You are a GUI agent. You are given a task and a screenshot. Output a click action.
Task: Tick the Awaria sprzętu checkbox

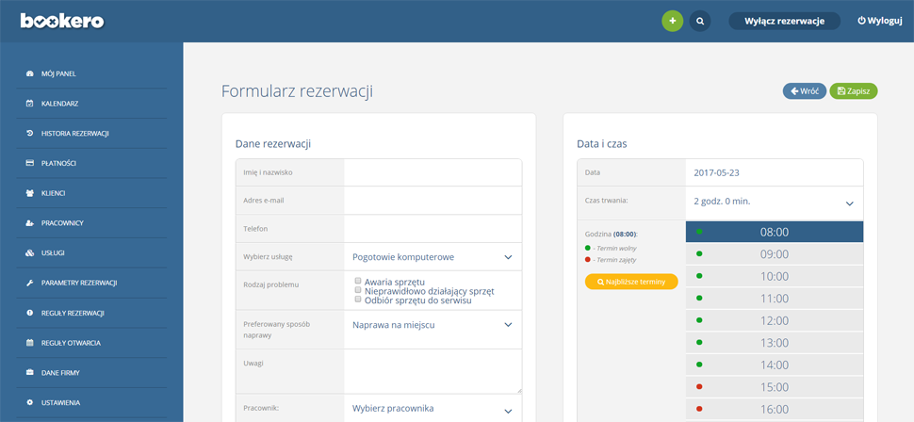358,281
